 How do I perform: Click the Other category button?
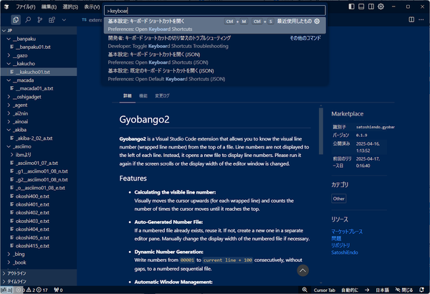pos(339,199)
